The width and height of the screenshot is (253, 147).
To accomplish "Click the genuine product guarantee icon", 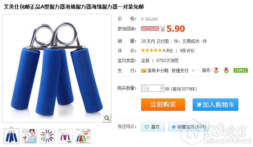I will [226, 70].
